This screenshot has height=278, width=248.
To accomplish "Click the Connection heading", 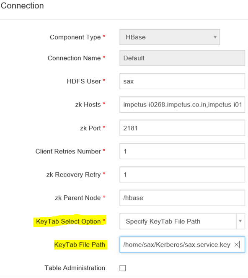I will pyautogui.click(x=22, y=6).
